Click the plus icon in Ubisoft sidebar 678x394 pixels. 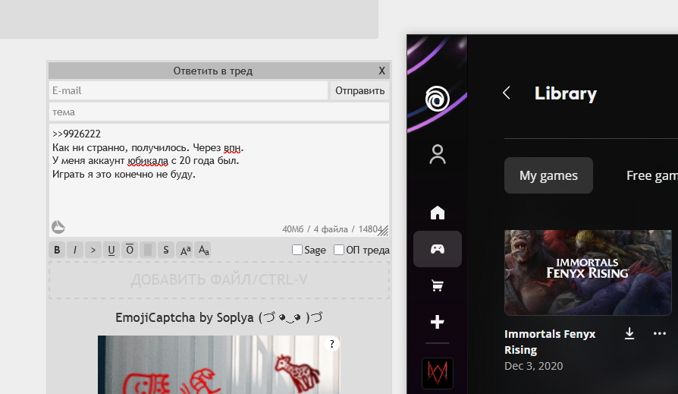[437, 322]
